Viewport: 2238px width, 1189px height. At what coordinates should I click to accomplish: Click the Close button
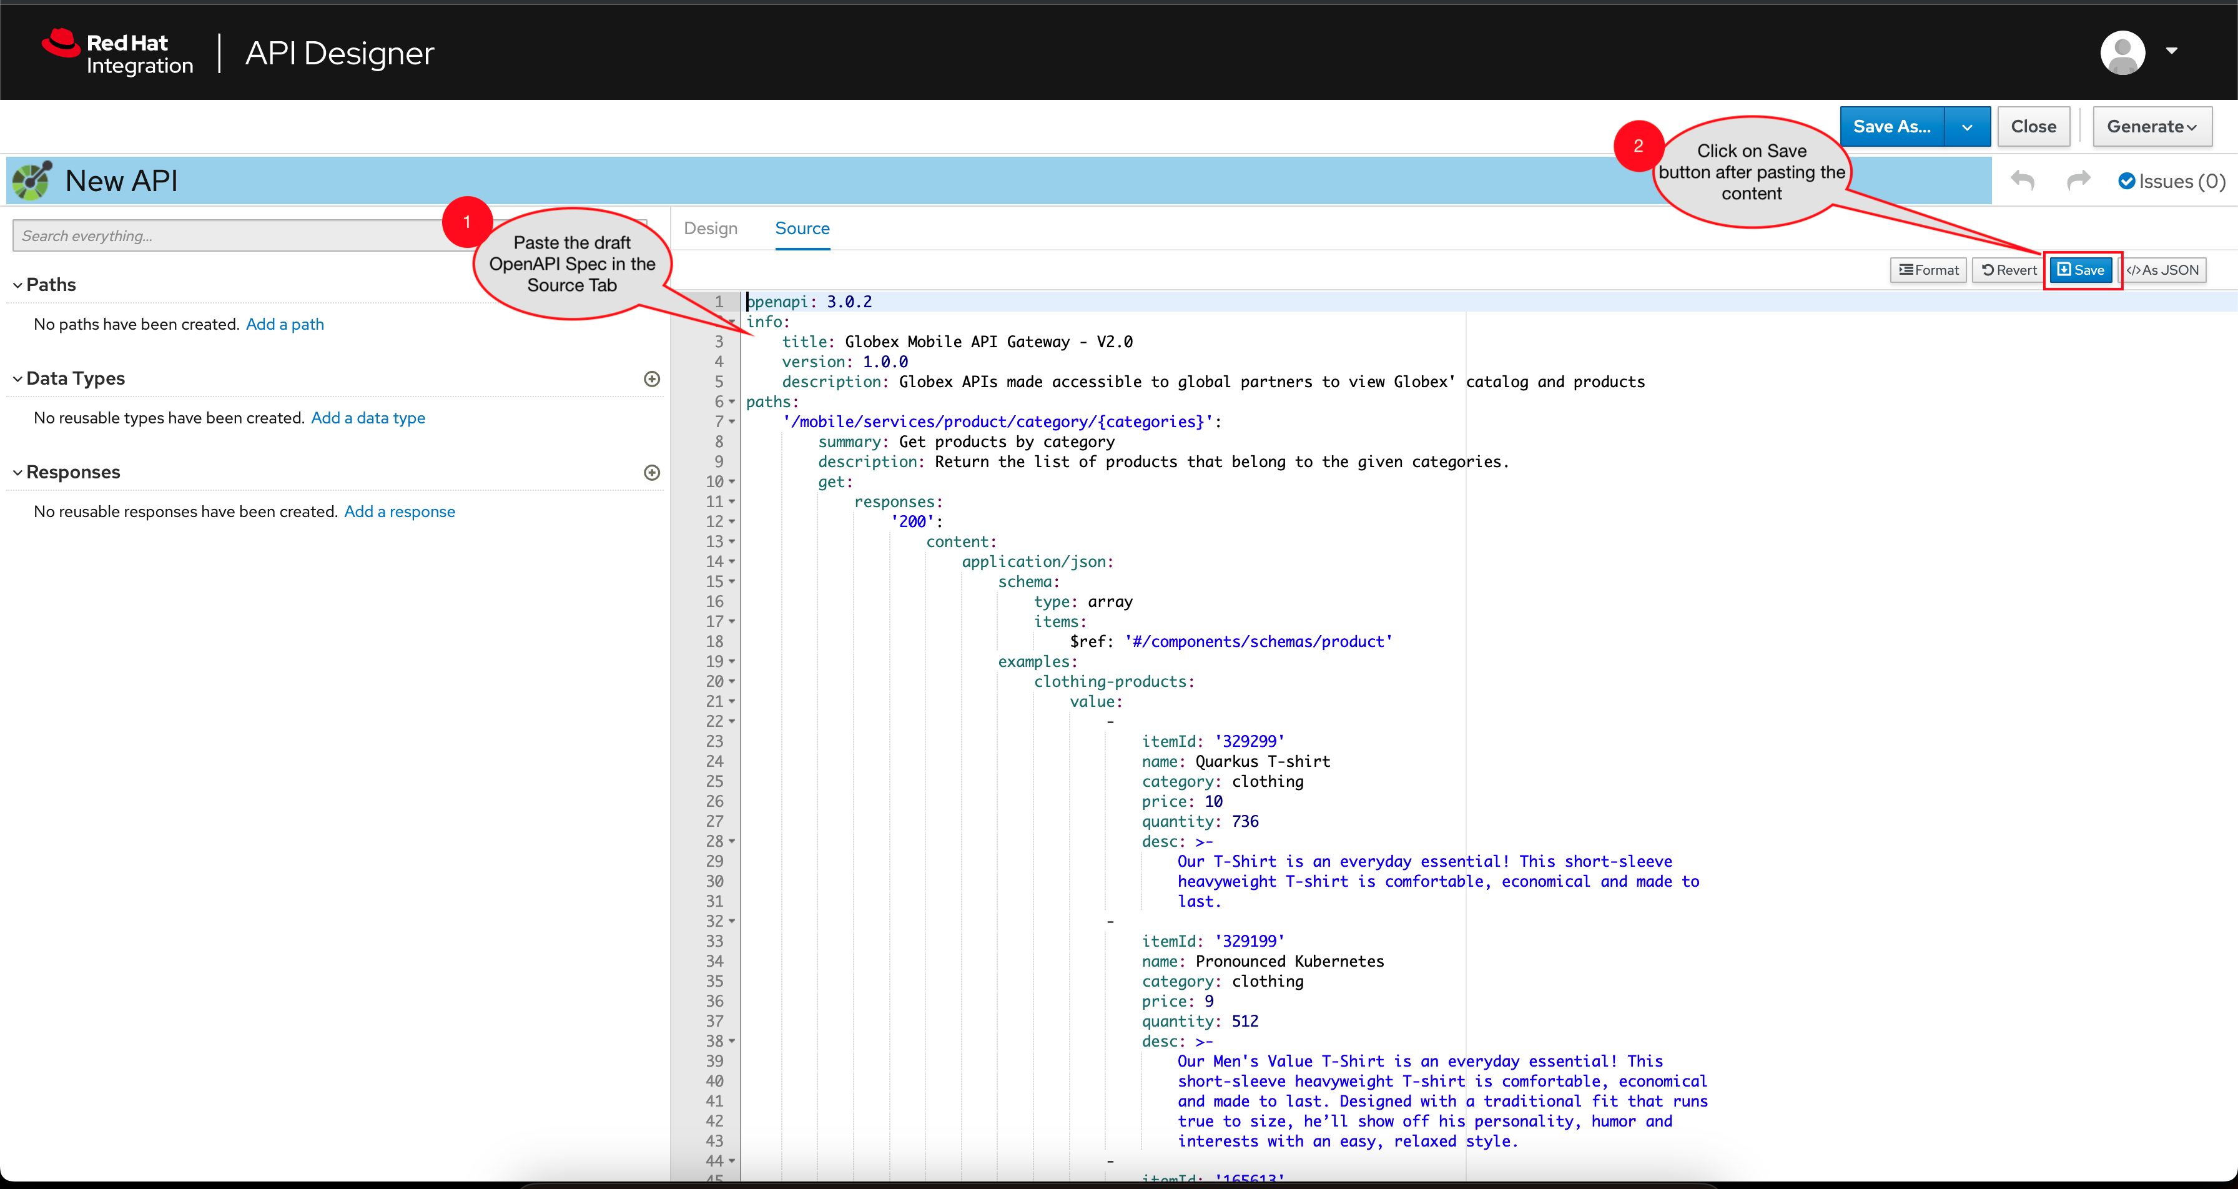(x=2033, y=126)
